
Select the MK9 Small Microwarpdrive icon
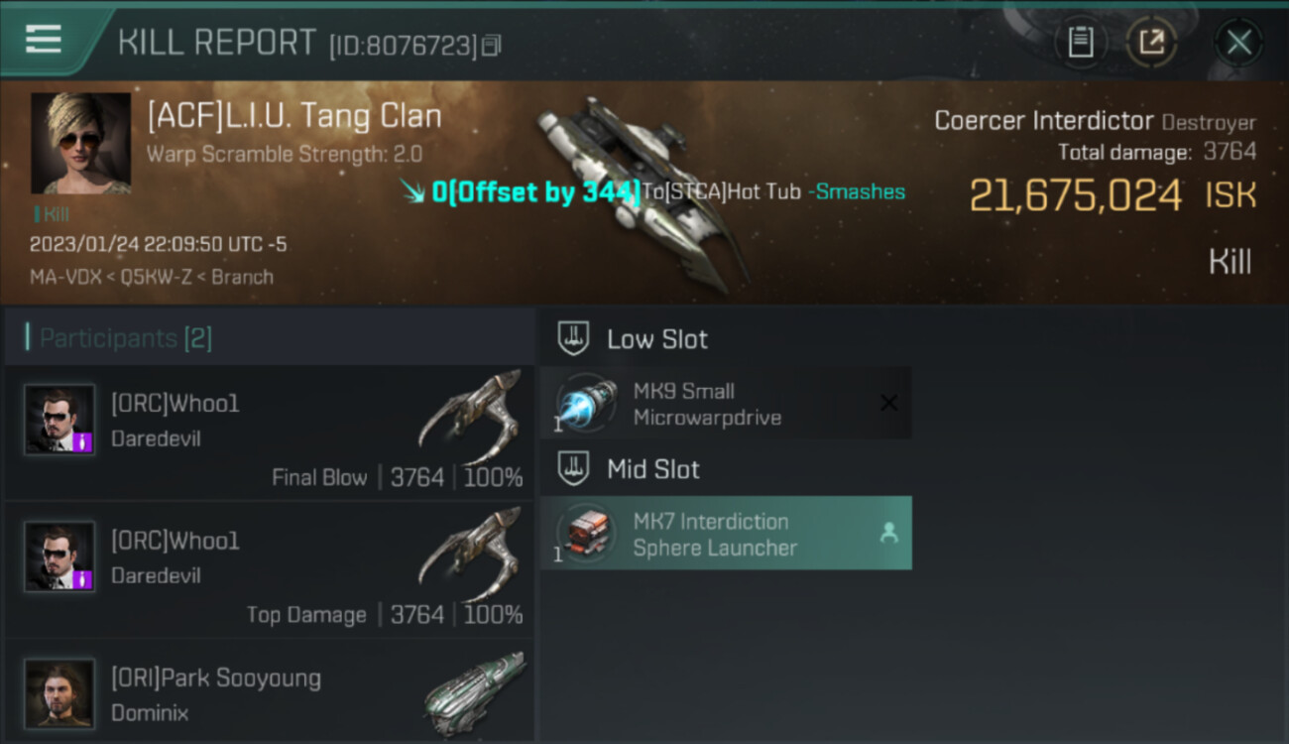(586, 404)
